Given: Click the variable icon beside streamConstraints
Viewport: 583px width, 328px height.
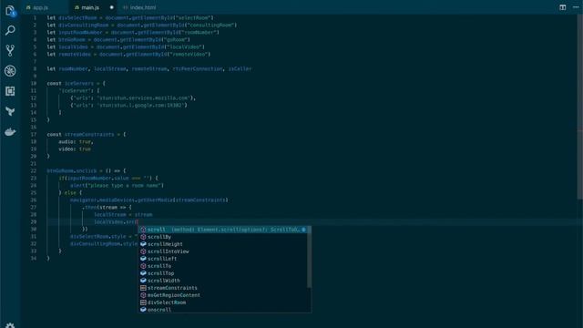Looking at the screenshot, I should [143, 288].
